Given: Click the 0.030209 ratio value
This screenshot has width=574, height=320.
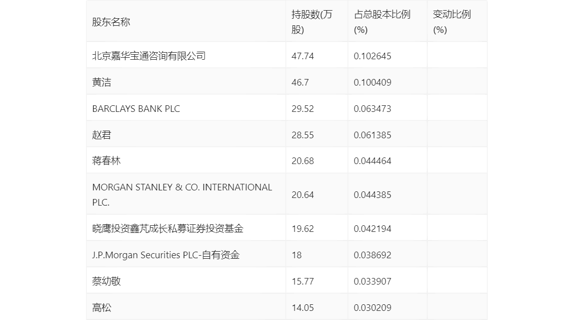Looking at the screenshot, I should [373, 307].
